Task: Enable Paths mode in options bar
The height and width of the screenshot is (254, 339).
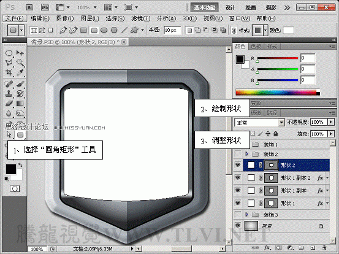Action: pyautogui.click(x=42, y=30)
